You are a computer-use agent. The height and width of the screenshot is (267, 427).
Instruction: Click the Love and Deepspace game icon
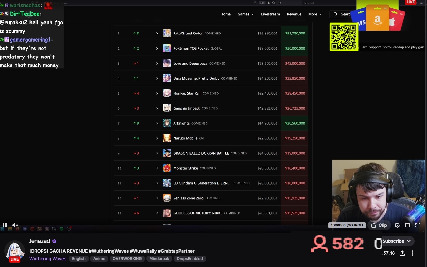pos(167,63)
